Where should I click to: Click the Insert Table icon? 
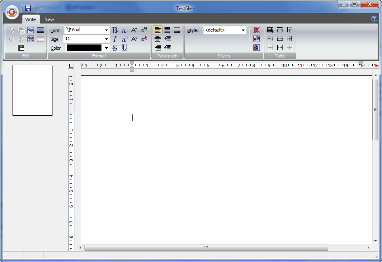coord(270,30)
